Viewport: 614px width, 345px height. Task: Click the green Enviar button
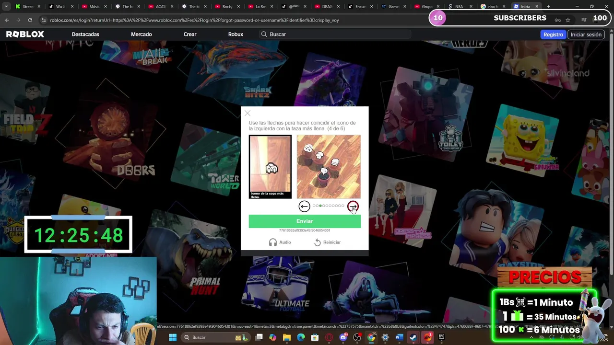pos(305,221)
